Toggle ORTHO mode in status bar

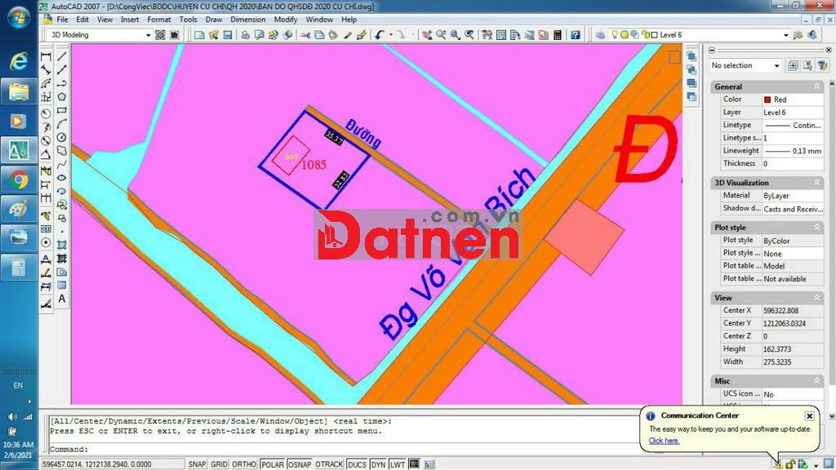(x=244, y=464)
